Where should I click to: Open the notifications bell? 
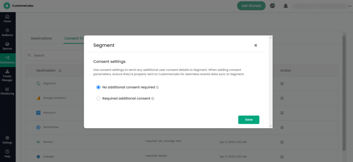pos(286,6)
